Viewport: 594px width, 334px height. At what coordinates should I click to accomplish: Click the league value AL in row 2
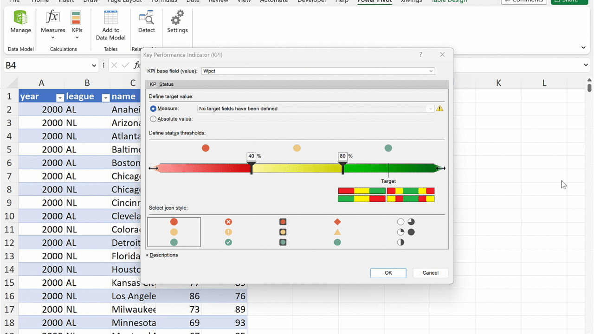[x=87, y=109]
